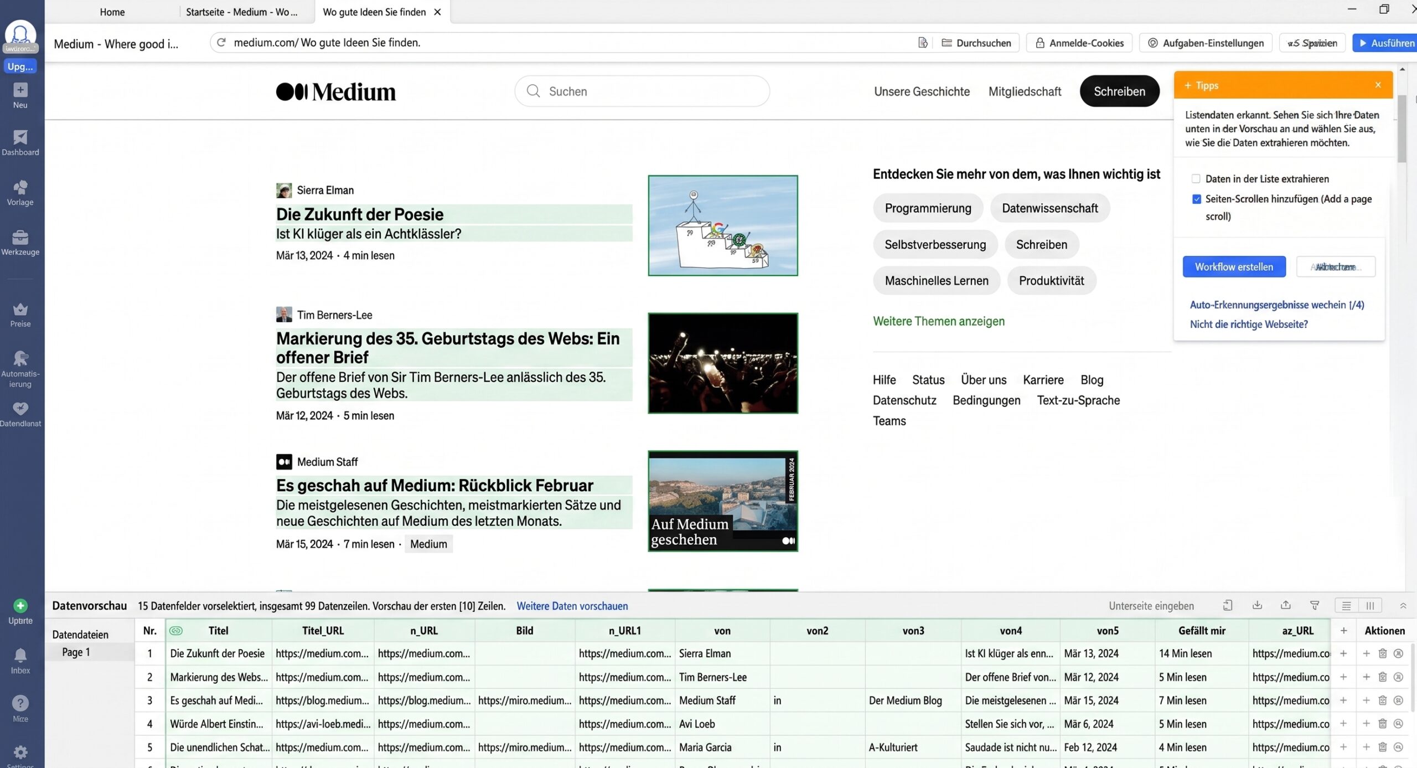Click the Abbrechen button in Tipps panel
1417x768 pixels.
1336,267
